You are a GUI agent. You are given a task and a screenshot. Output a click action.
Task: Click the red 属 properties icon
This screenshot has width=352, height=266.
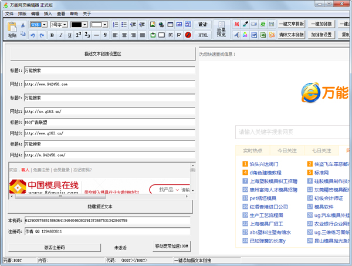pyautogui.click(x=236, y=24)
